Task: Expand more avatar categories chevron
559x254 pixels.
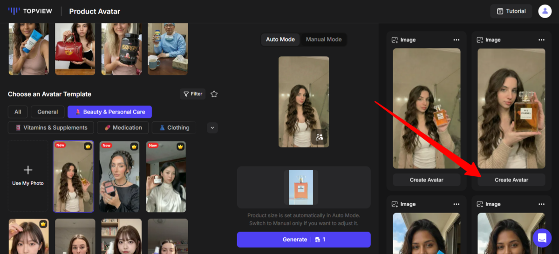Action: pyautogui.click(x=212, y=127)
